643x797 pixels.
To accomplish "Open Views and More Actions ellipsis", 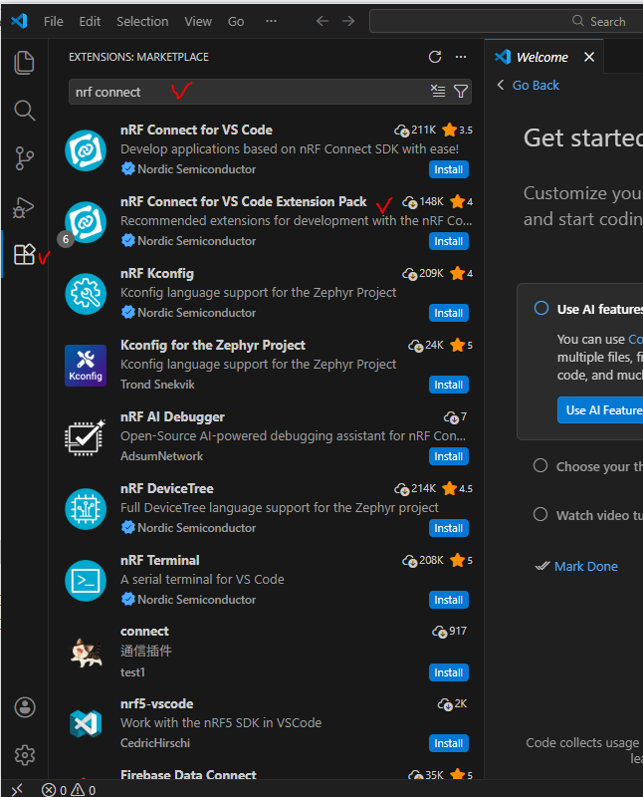I will point(461,57).
